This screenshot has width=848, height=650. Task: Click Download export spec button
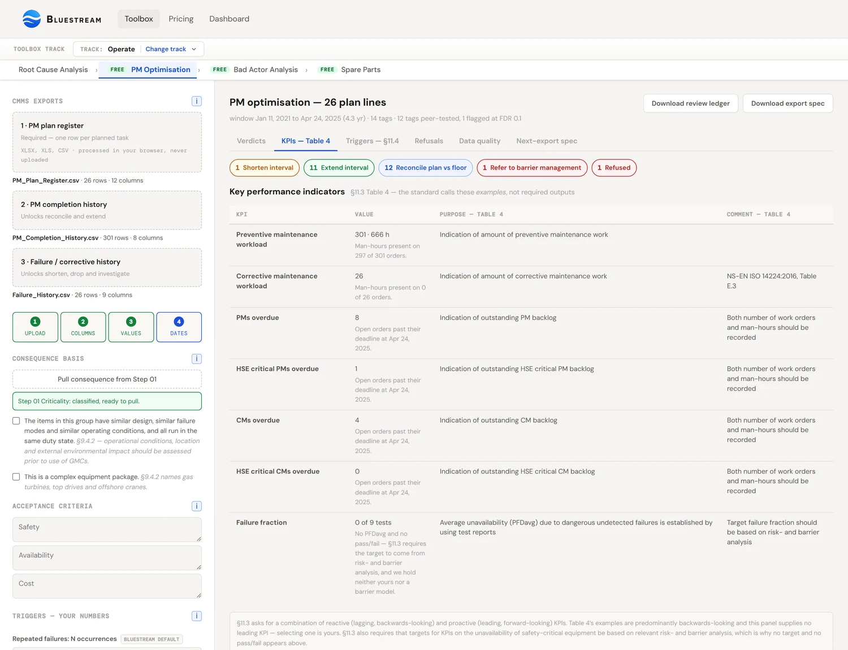pyautogui.click(x=788, y=103)
